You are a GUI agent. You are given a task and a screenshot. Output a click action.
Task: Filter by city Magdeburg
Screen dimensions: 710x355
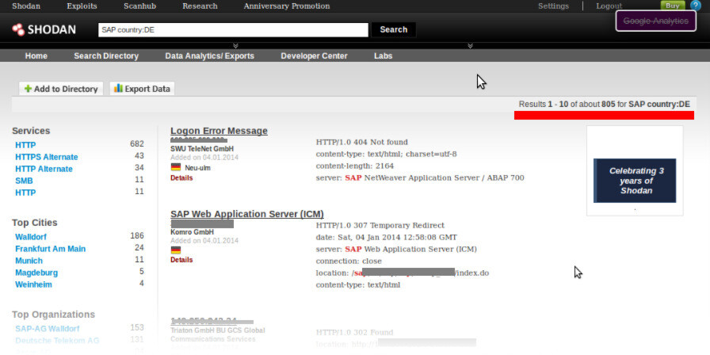click(x=36, y=273)
